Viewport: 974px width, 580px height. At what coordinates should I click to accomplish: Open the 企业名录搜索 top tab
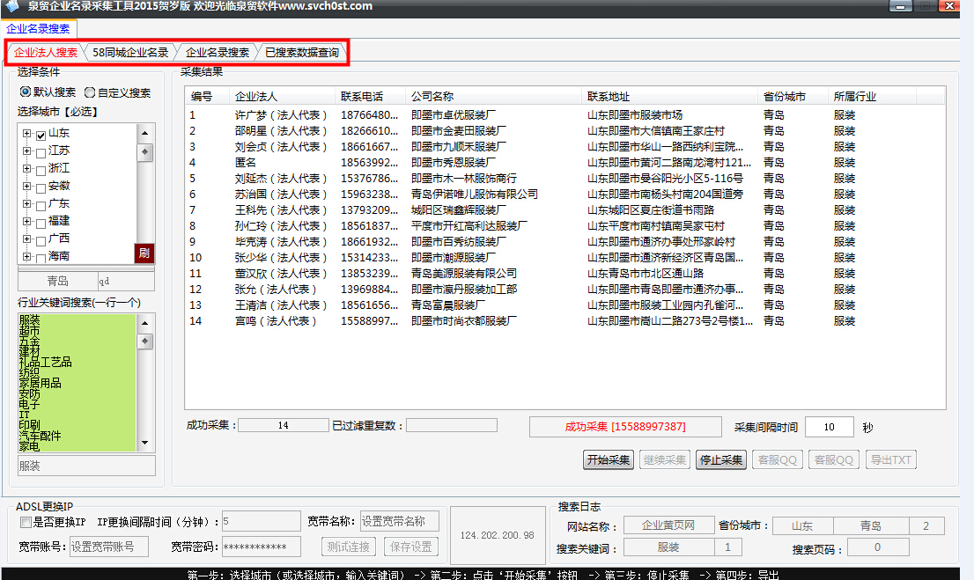(x=38, y=28)
